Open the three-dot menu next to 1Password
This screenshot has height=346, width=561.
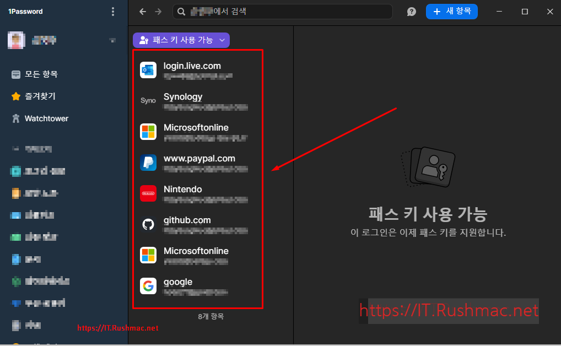pos(112,11)
